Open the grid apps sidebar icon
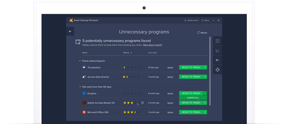The width and height of the screenshot is (288, 124). [x=217, y=41]
